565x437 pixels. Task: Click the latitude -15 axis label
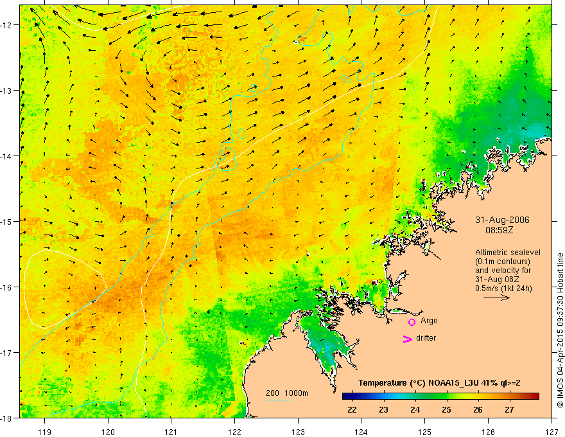pos(6,221)
